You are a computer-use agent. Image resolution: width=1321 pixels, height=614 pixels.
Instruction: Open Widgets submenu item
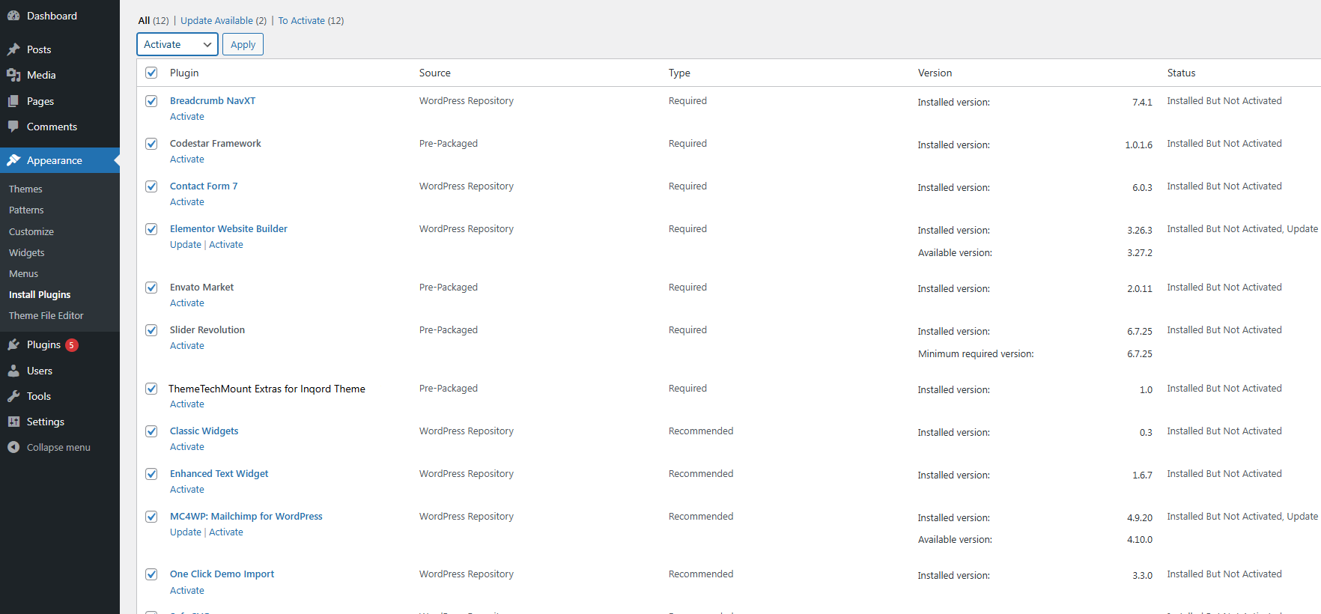click(27, 253)
